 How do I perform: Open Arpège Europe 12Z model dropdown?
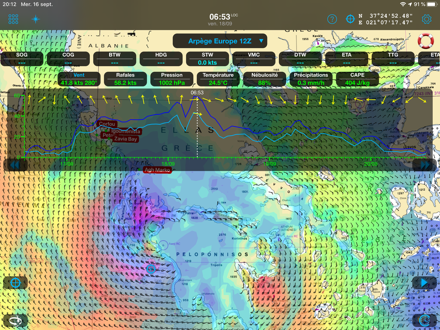point(220,41)
